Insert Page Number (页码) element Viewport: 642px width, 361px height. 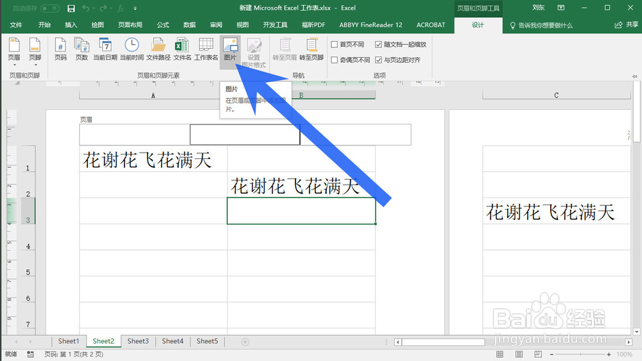pyautogui.click(x=60, y=49)
